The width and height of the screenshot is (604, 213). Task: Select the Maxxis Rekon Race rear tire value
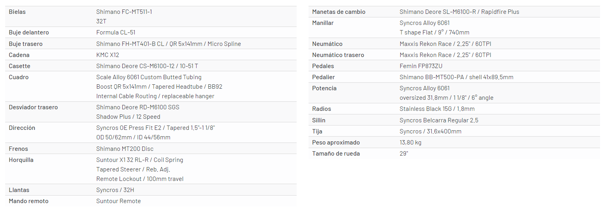pyautogui.click(x=445, y=55)
